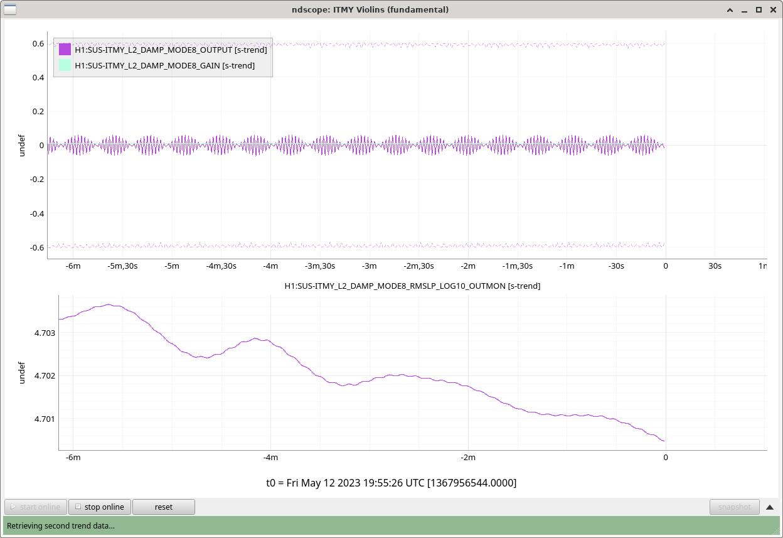
Task: Click the green Retrieving second trend data status bar
Action: [391, 525]
